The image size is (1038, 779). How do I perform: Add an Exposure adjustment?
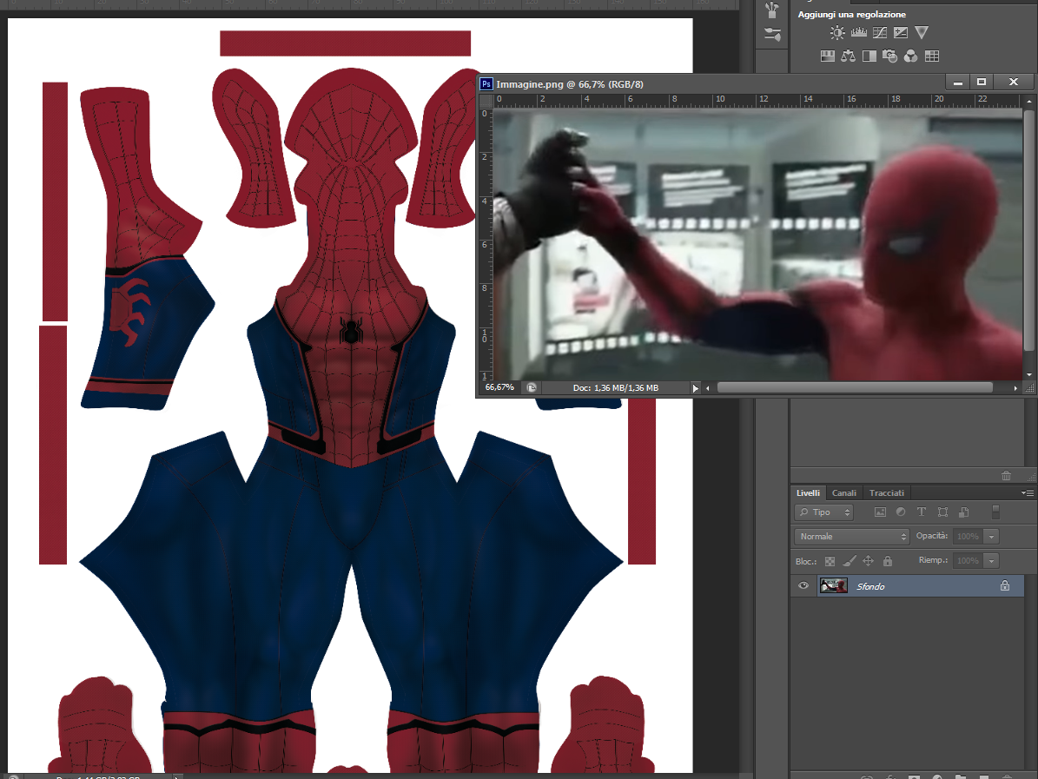[900, 32]
